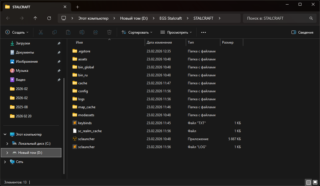This screenshot has width=320, height=186.
Task: Switch to large thumbnails view icon
Action: tap(315, 182)
